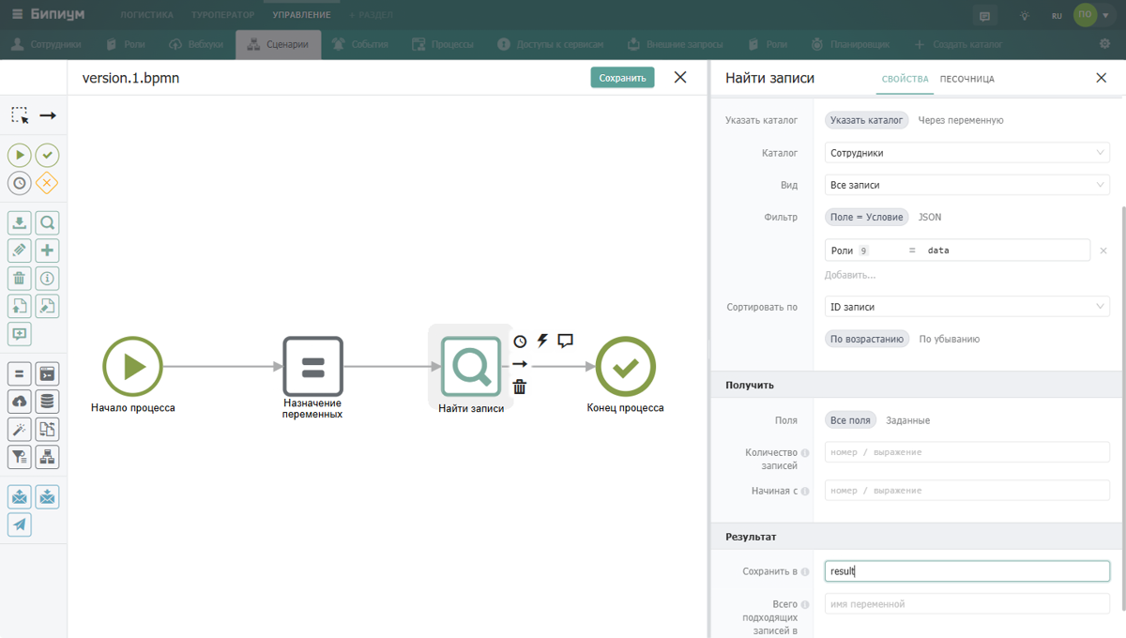The image size is (1126, 638).
Task: Select the orange gateway diamond icon
Action: [x=47, y=183]
